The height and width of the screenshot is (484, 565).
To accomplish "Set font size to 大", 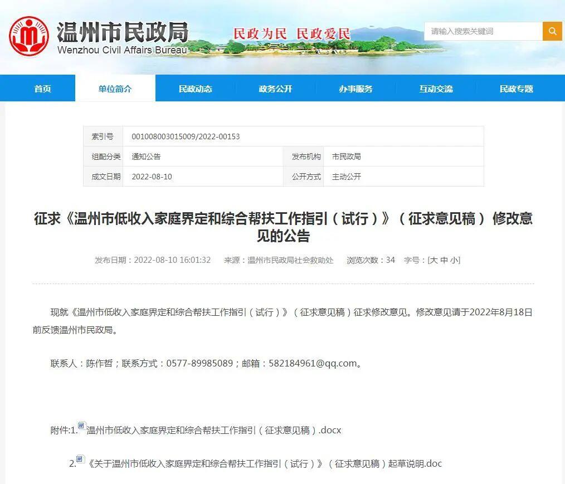I will point(434,260).
